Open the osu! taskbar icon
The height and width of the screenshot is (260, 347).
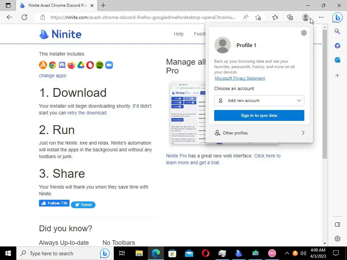click(x=272, y=253)
